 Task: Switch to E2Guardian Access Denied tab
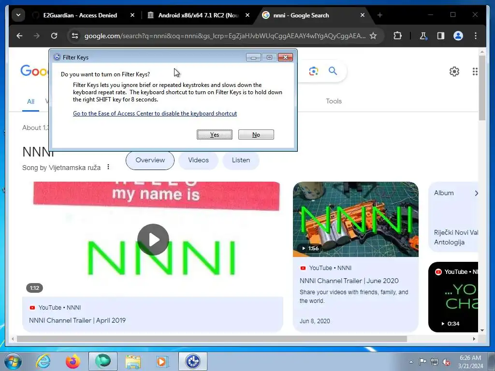[80, 15]
